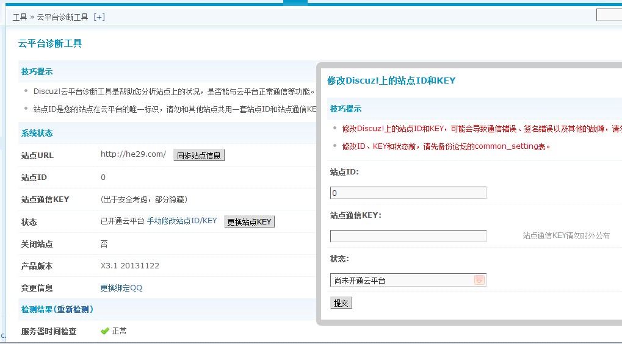
Task: Click the (出于安全考虑，部分隐藏) text
Action: tap(144, 199)
